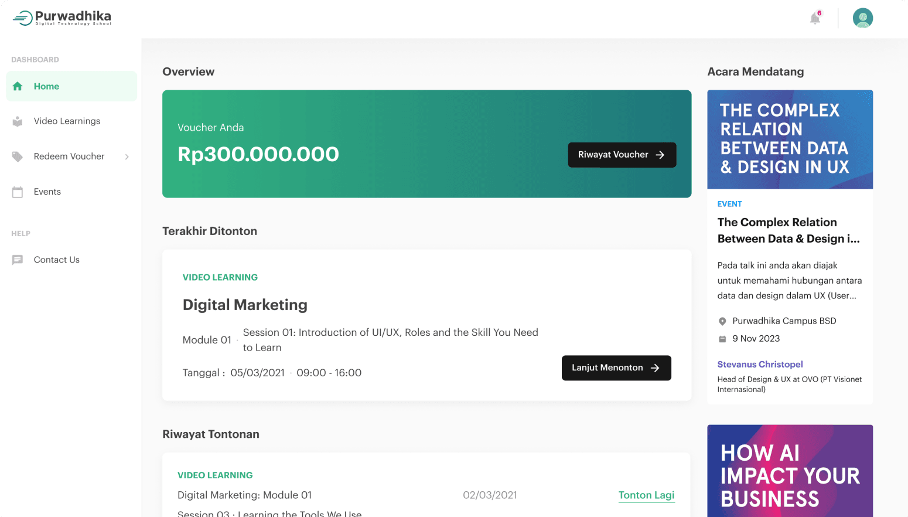This screenshot has width=908, height=517.
Task: Click the Contact Us chat icon
Action: coord(18,260)
